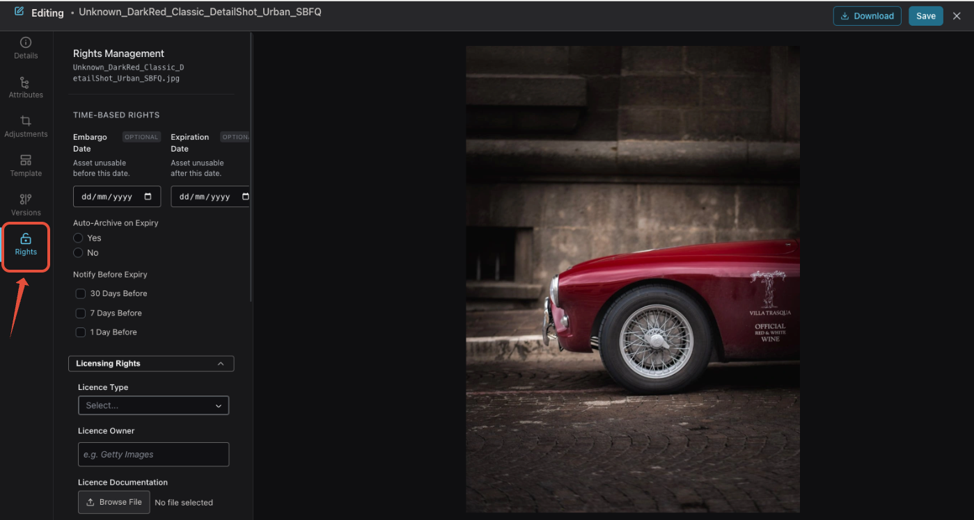
Task: Check the 7 Days Before notification
Action: point(81,313)
